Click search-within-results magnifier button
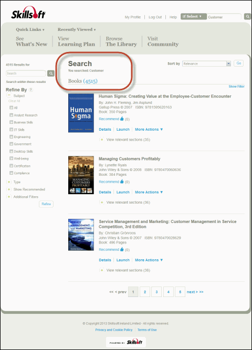This screenshot has width=252, height=350. click(51, 73)
